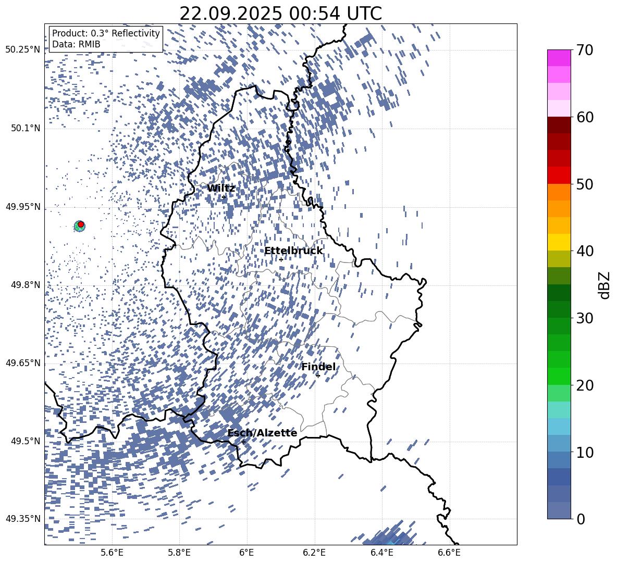Viewport: 617px width, 563px height.
Task: Click the red radar marker dot
Action: (81, 224)
